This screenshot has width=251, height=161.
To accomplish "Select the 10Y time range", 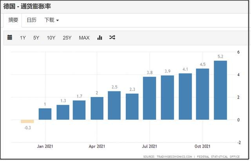I will click(51, 38).
